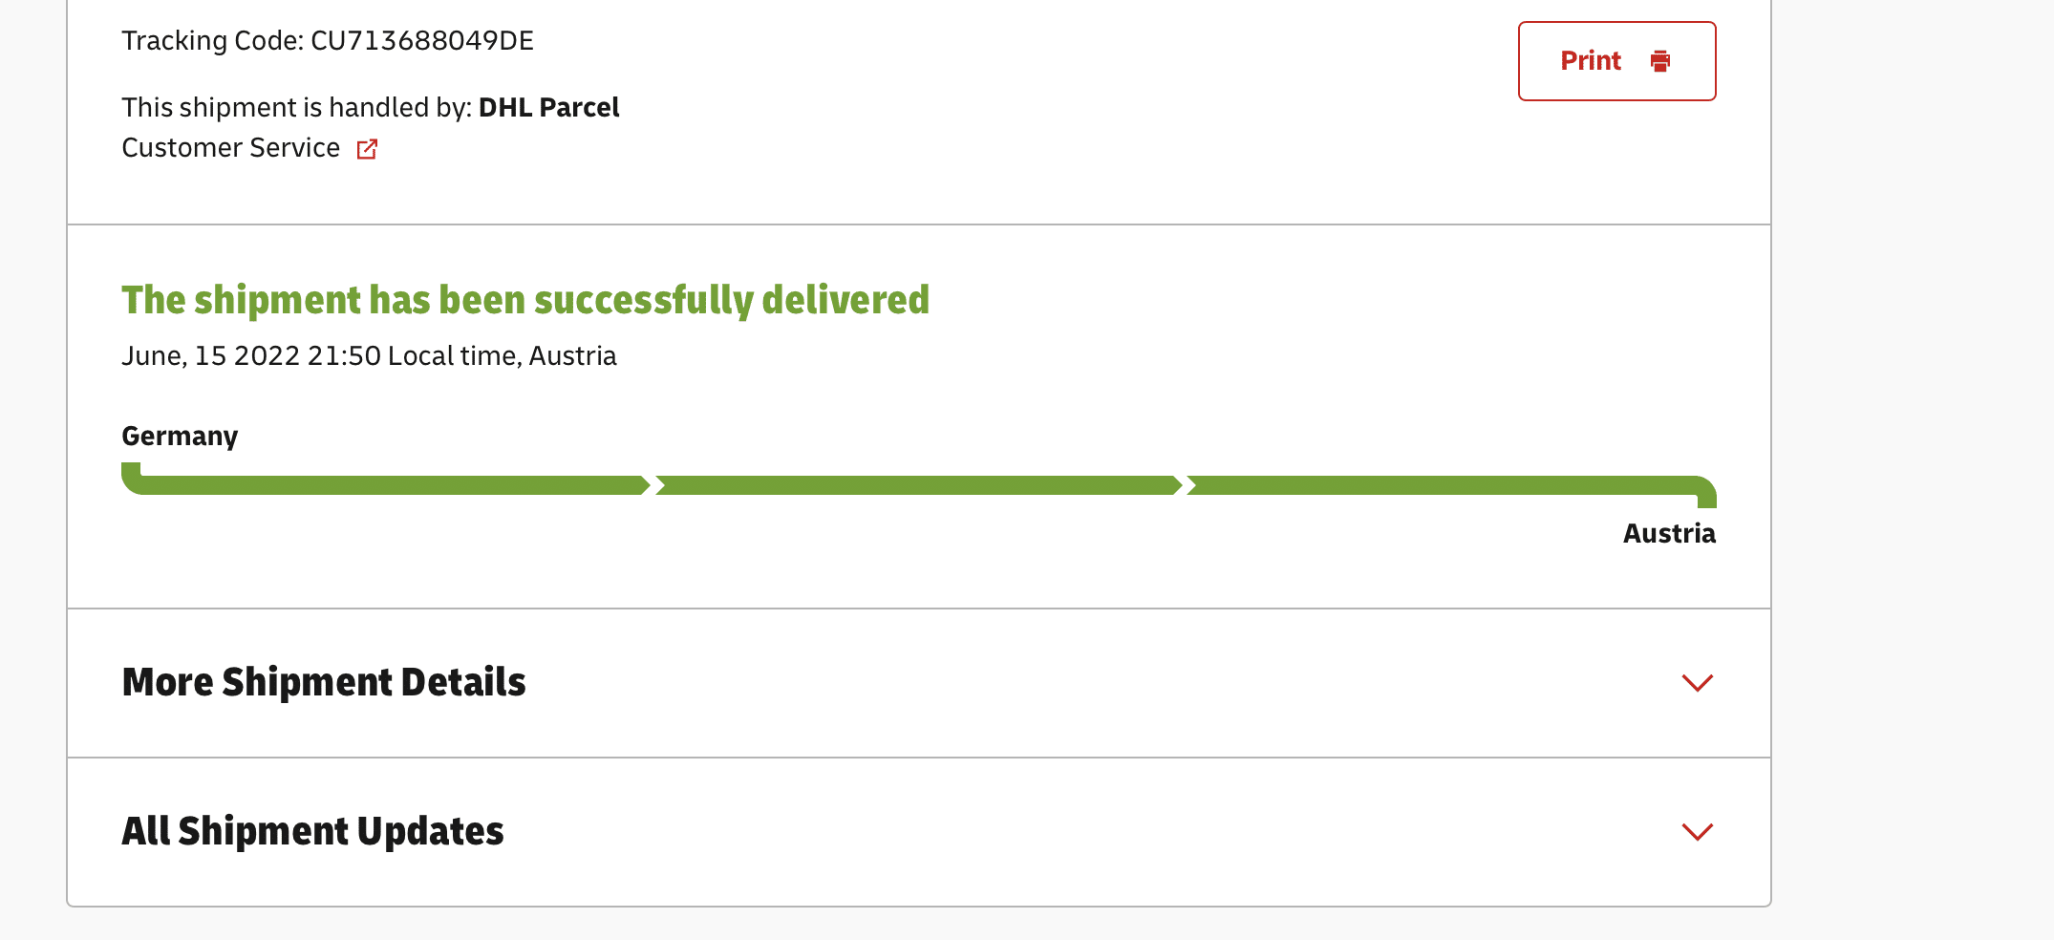
Task: Click the DHL Parcel carrier name
Action: tap(548, 108)
